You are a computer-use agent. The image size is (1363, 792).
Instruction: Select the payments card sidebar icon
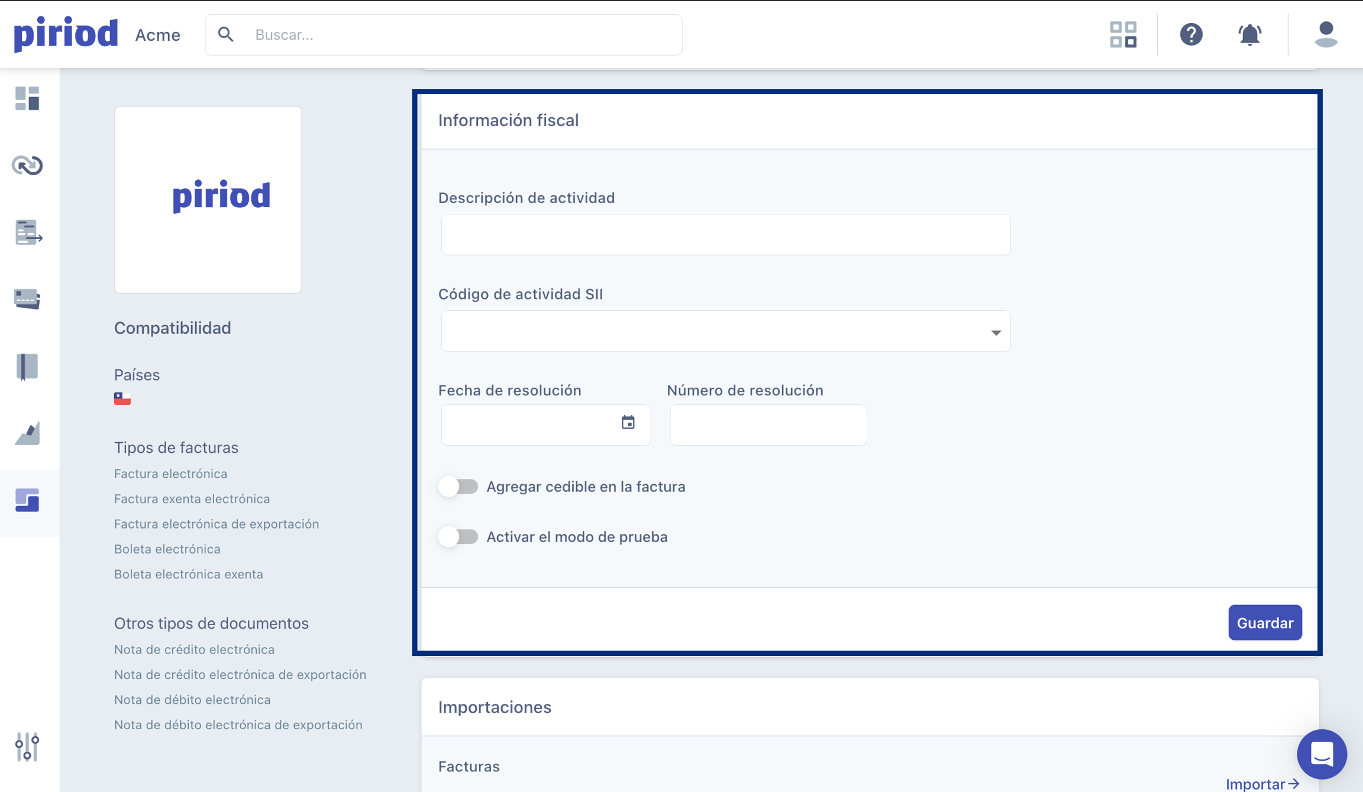click(x=27, y=299)
